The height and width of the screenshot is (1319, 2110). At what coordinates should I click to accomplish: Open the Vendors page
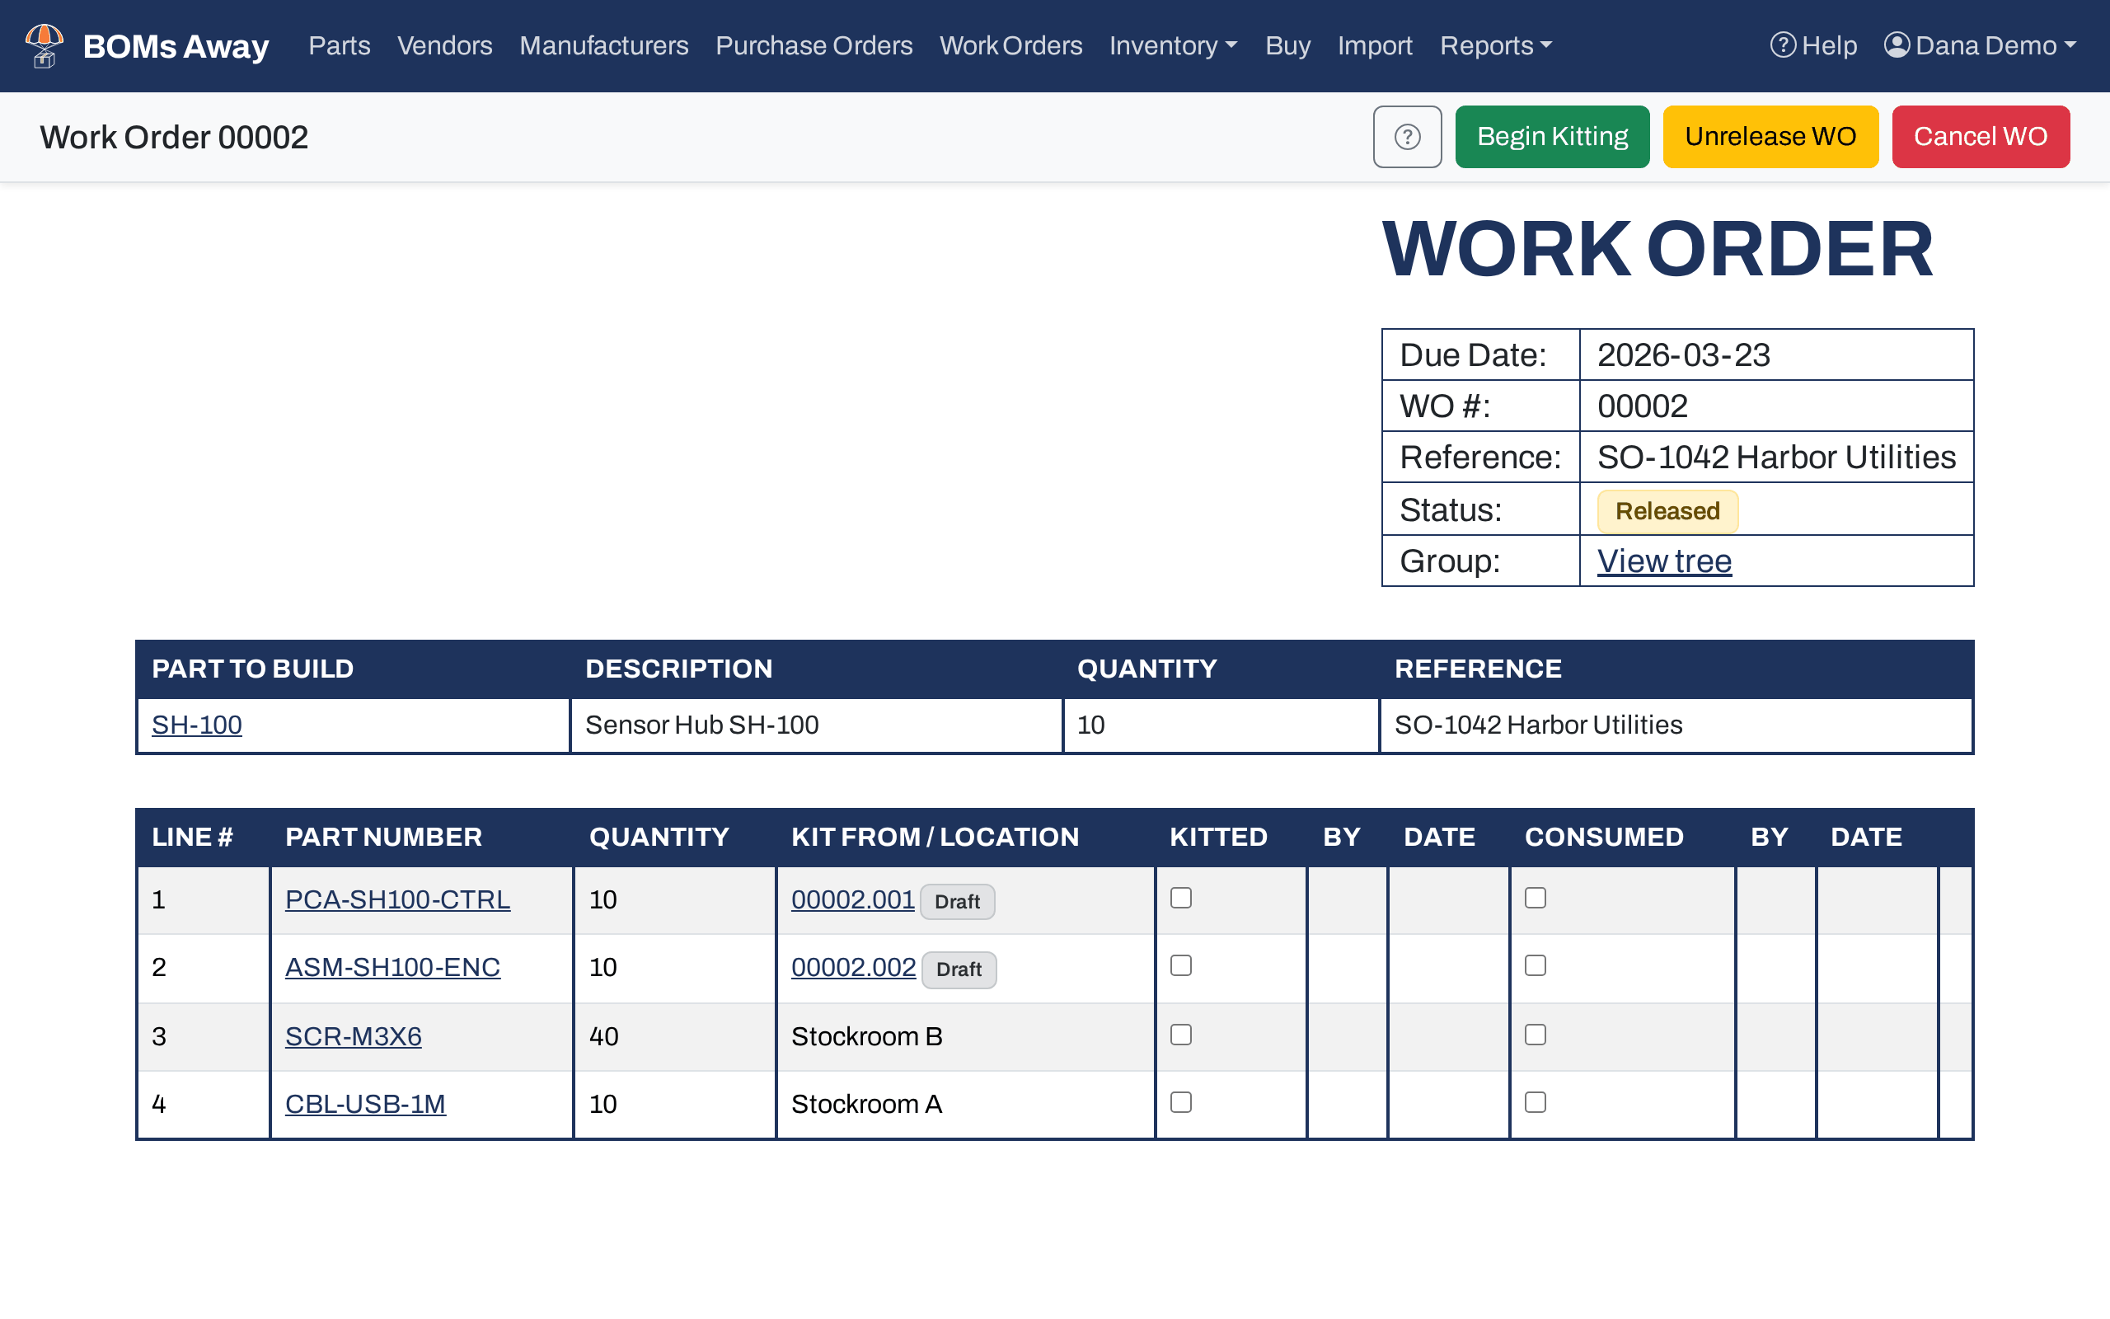click(x=445, y=45)
